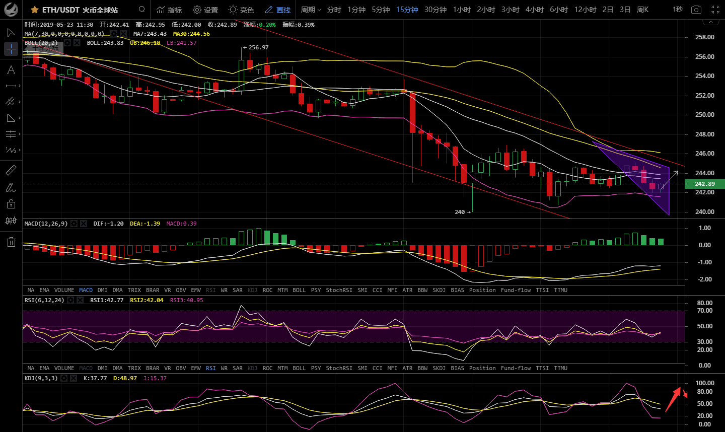Open the 指标 indicators menu
The image size is (725, 432).
169,10
